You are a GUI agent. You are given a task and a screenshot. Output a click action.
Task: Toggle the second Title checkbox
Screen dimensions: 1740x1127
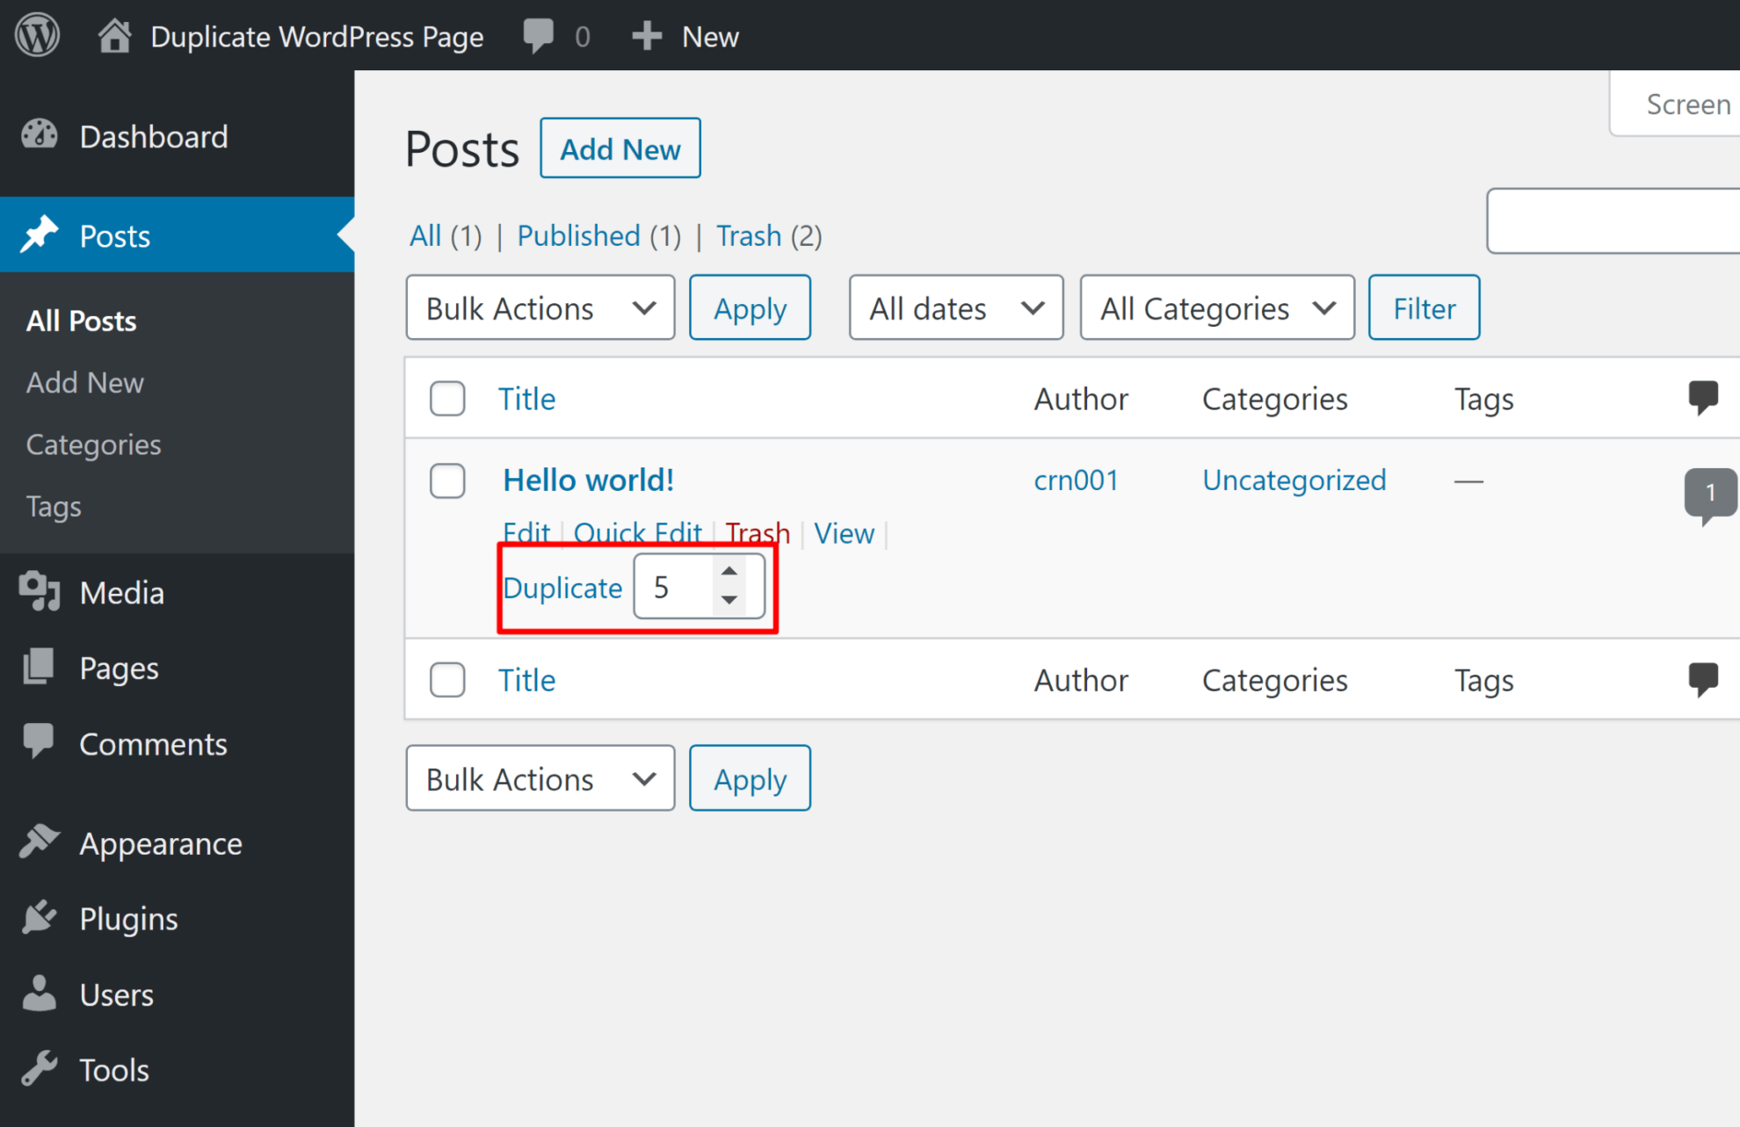pos(447,681)
